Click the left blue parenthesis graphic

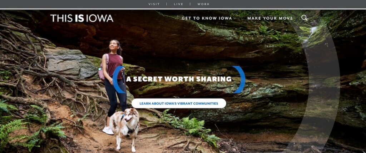pos(119,80)
